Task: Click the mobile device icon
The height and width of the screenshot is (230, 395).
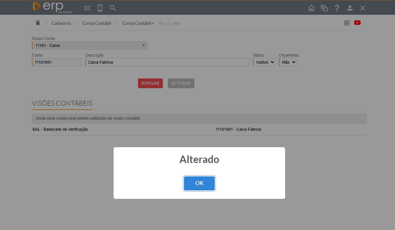Action: pyautogui.click(x=100, y=8)
